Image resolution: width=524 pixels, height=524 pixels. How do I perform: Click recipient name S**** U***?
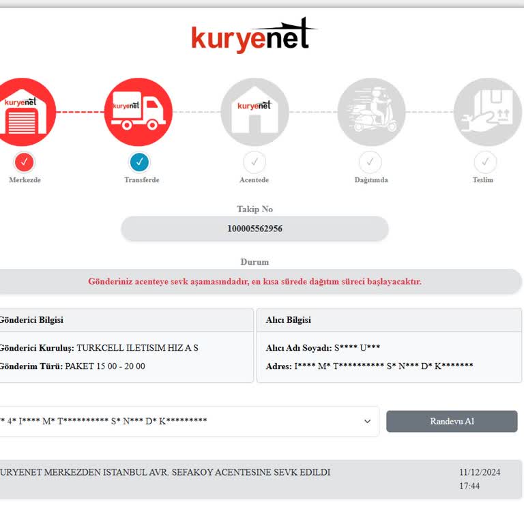tap(358, 348)
